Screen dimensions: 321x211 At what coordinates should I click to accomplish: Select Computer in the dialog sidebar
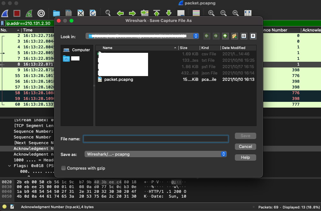77,50
